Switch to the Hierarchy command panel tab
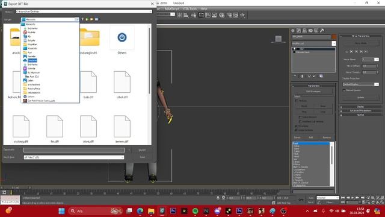 point(305,31)
